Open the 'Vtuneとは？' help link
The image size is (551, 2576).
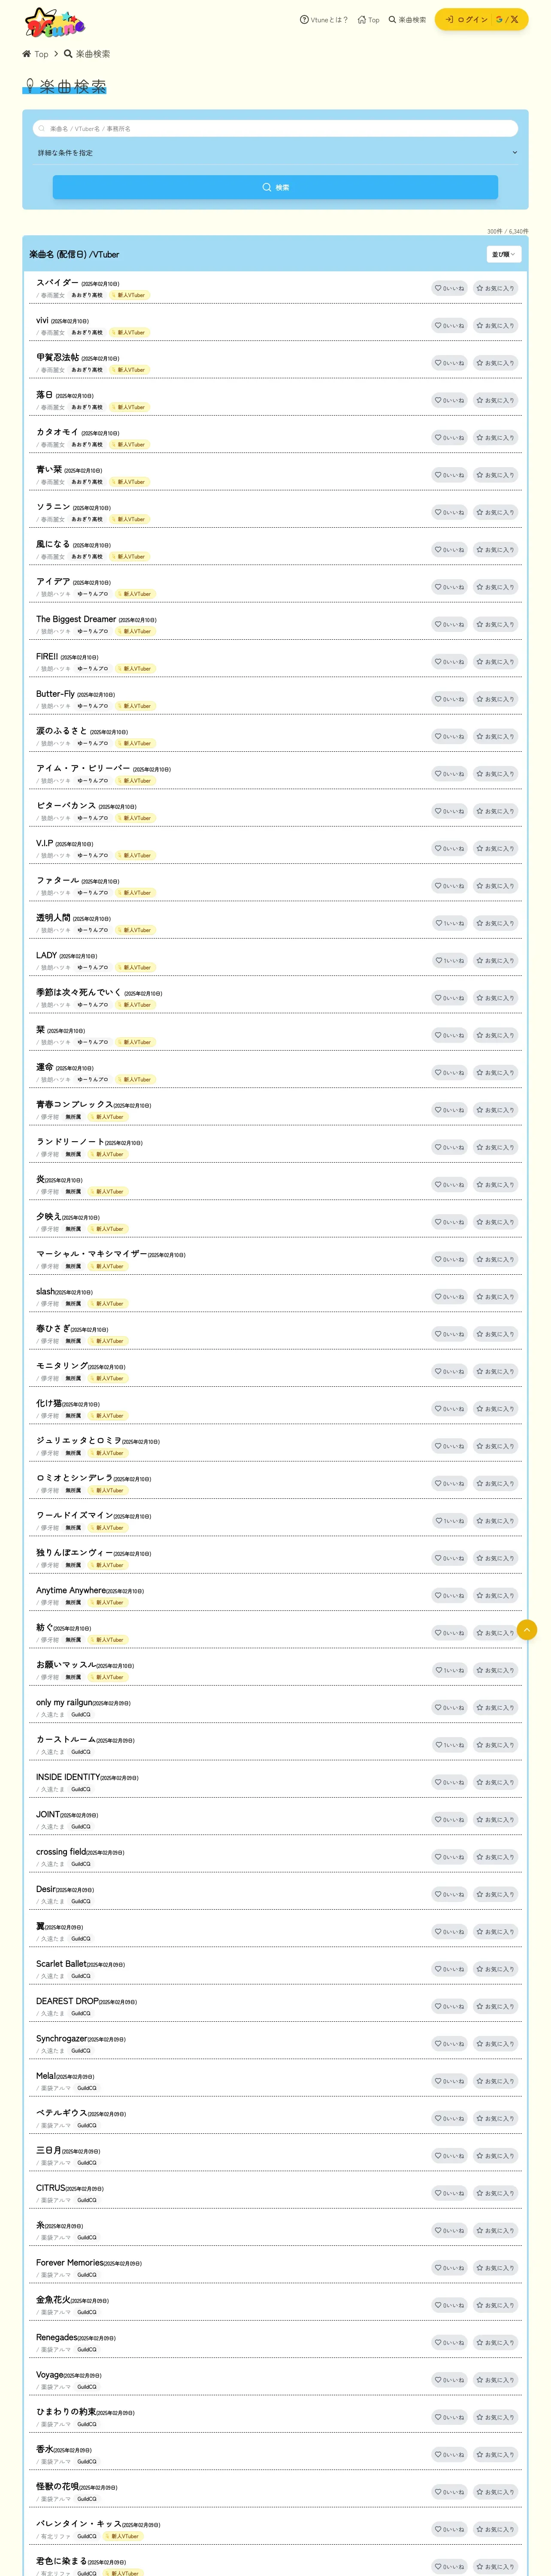click(x=324, y=19)
